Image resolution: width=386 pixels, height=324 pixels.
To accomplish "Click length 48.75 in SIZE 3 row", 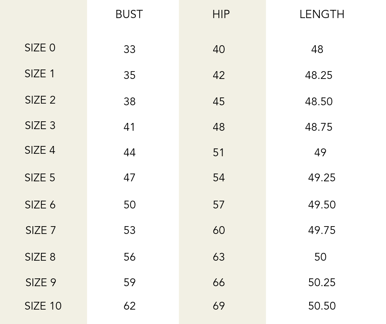I will pyautogui.click(x=319, y=127).
